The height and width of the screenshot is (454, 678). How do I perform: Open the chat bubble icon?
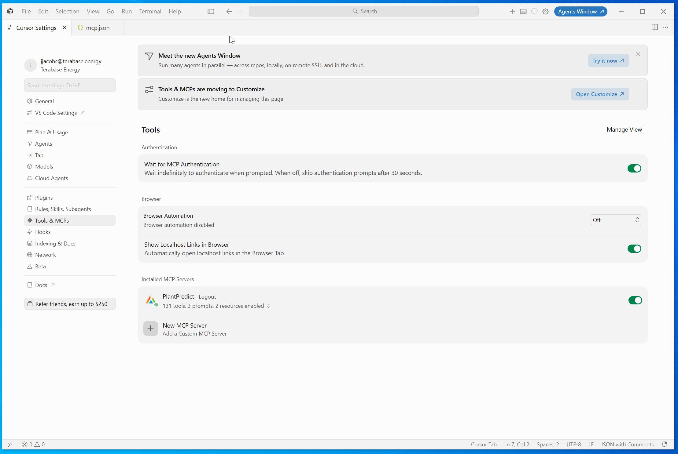point(534,11)
